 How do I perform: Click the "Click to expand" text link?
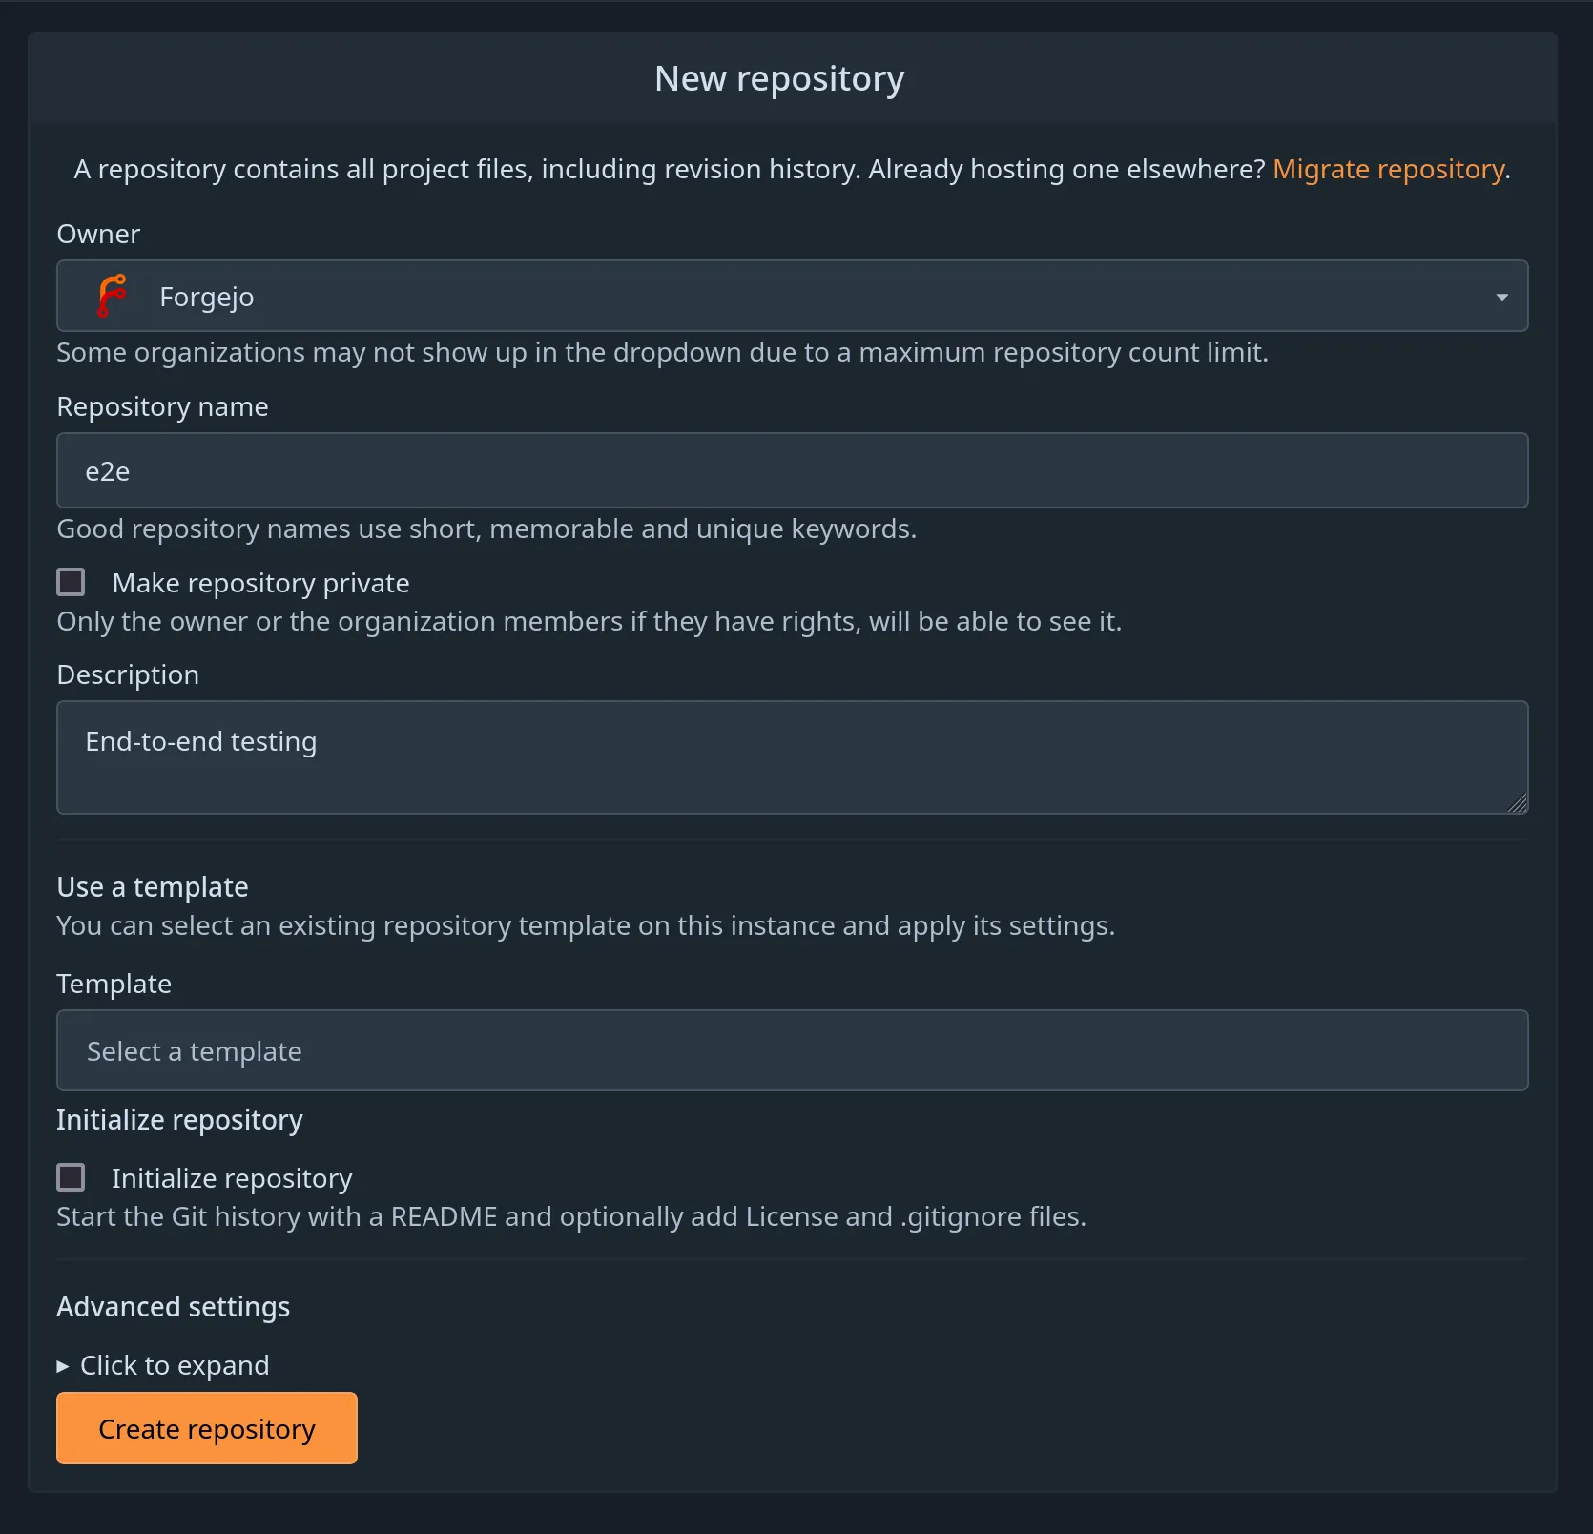click(x=175, y=1366)
